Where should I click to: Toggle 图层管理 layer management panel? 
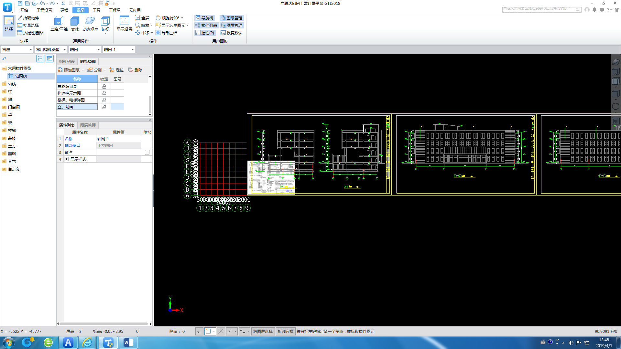click(x=232, y=25)
